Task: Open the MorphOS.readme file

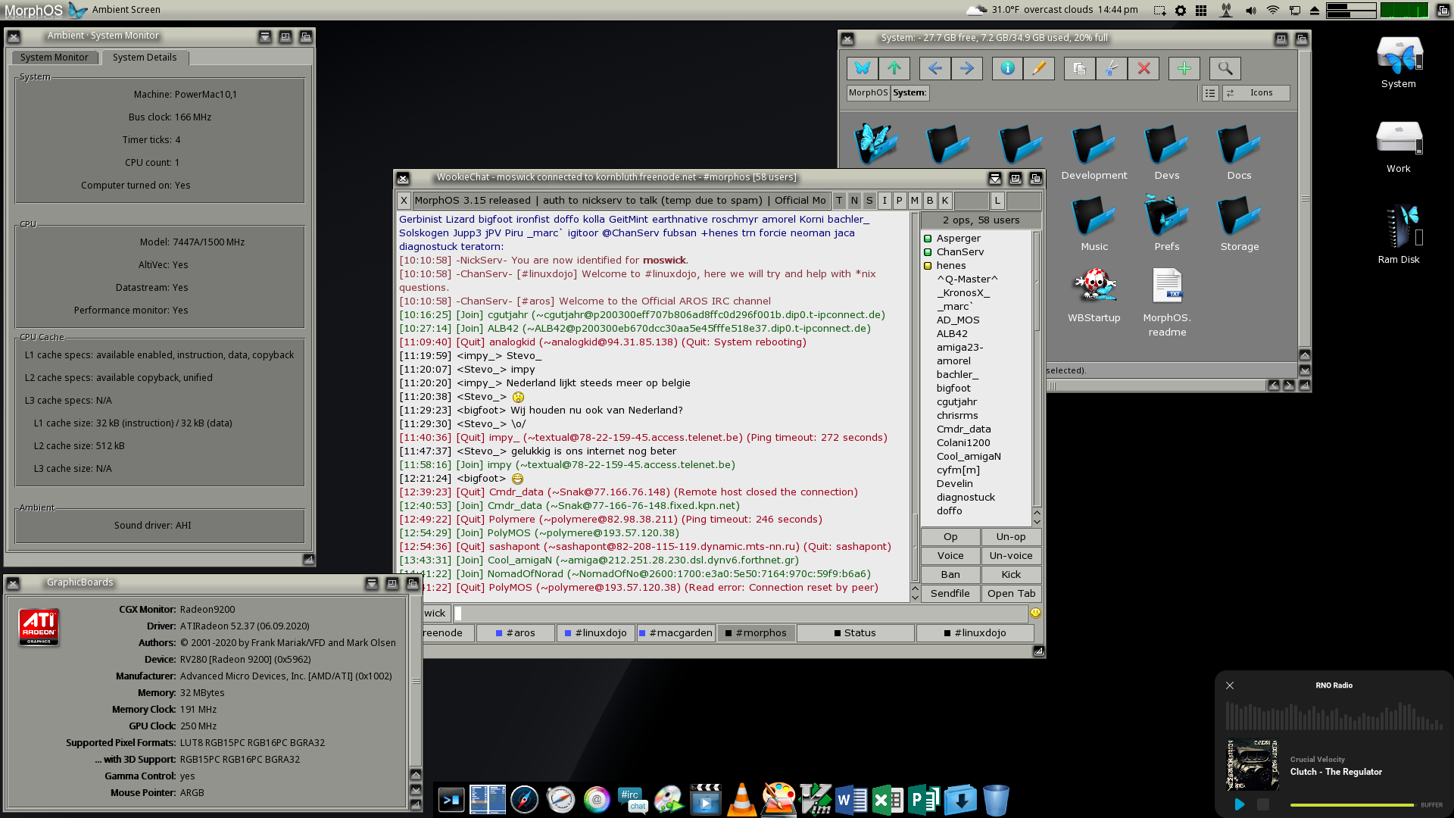Action: 1167,301
